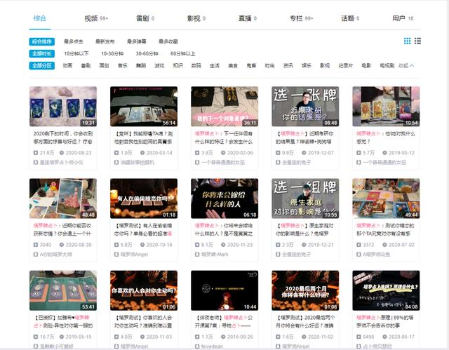Click uploader icon beside 会星座的兔子

[277, 162]
